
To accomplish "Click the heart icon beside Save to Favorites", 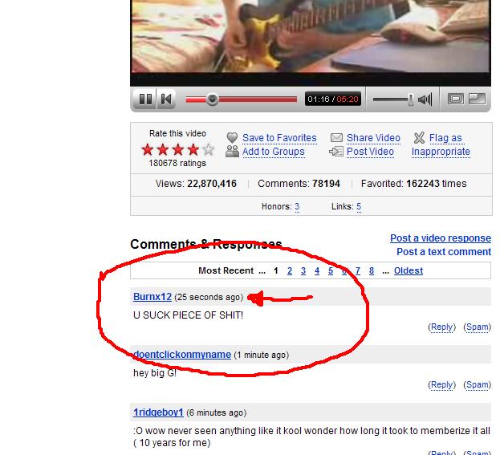I will (232, 138).
